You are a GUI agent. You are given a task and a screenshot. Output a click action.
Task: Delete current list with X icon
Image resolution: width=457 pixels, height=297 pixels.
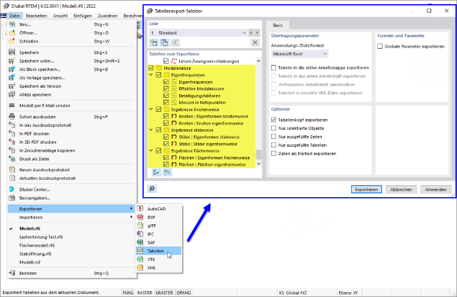coord(255,43)
